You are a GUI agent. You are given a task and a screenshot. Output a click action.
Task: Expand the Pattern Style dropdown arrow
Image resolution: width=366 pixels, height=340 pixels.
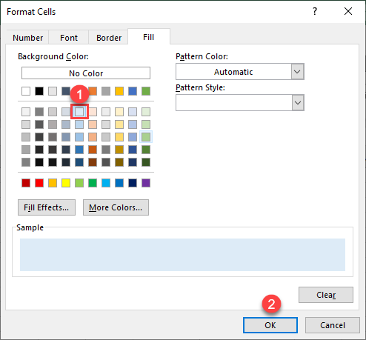[x=297, y=102]
